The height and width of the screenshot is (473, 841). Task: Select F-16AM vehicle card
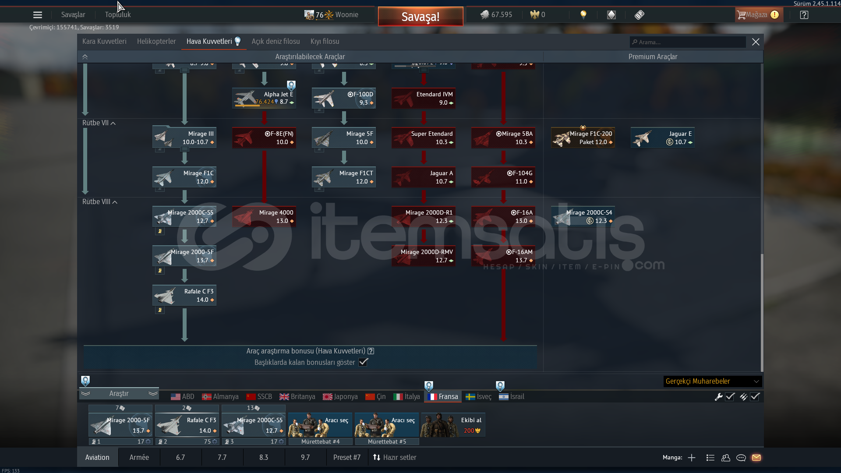click(x=503, y=256)
